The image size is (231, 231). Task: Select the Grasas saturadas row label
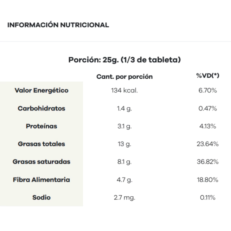(42, 161)
